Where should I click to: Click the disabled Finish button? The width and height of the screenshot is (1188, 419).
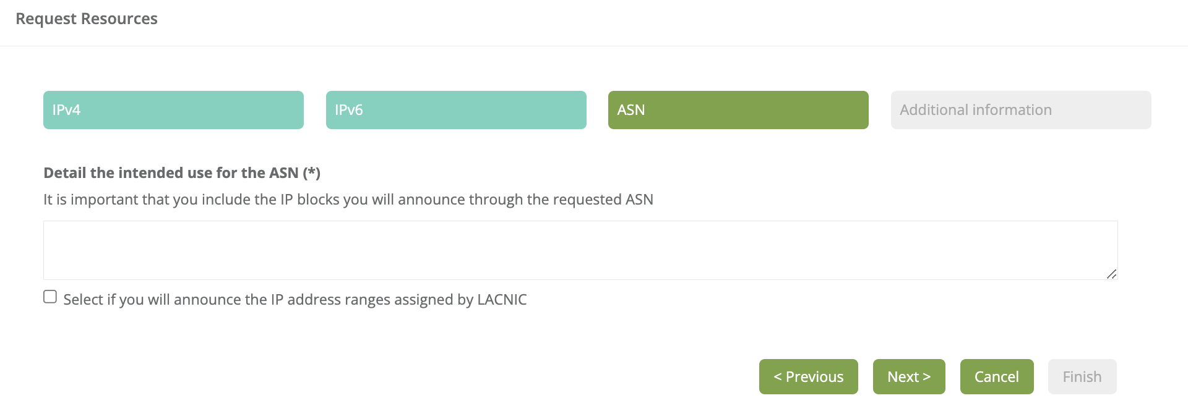[1082, 377]
